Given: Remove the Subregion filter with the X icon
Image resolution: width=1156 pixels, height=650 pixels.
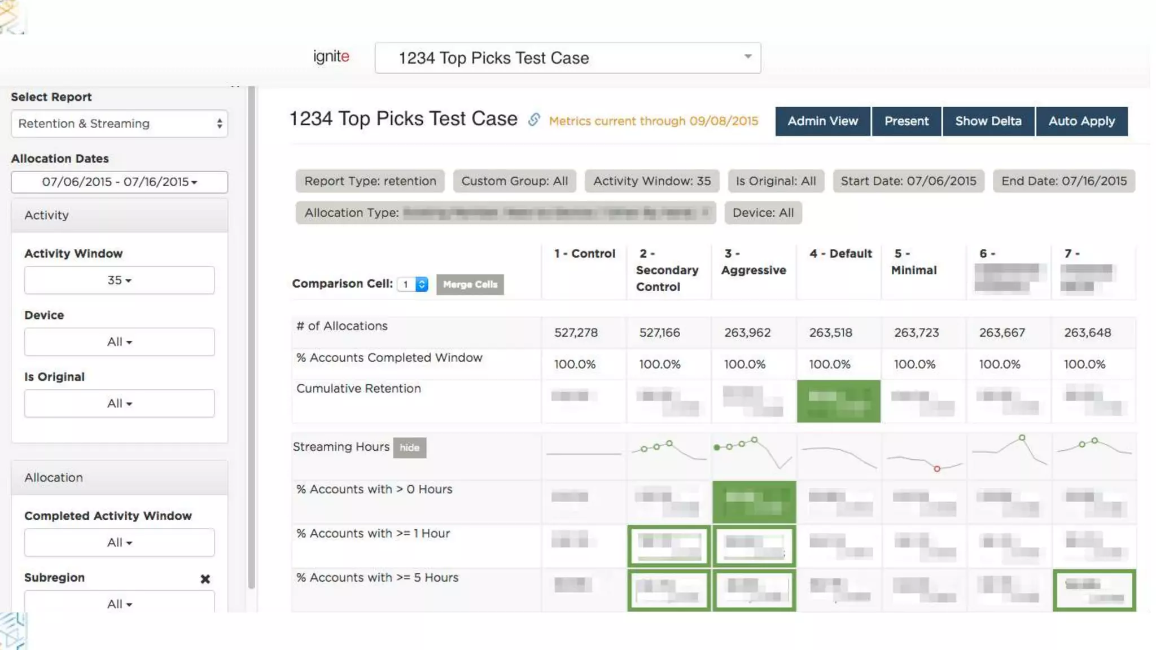Looking at the screenshot, I should 205,579.
